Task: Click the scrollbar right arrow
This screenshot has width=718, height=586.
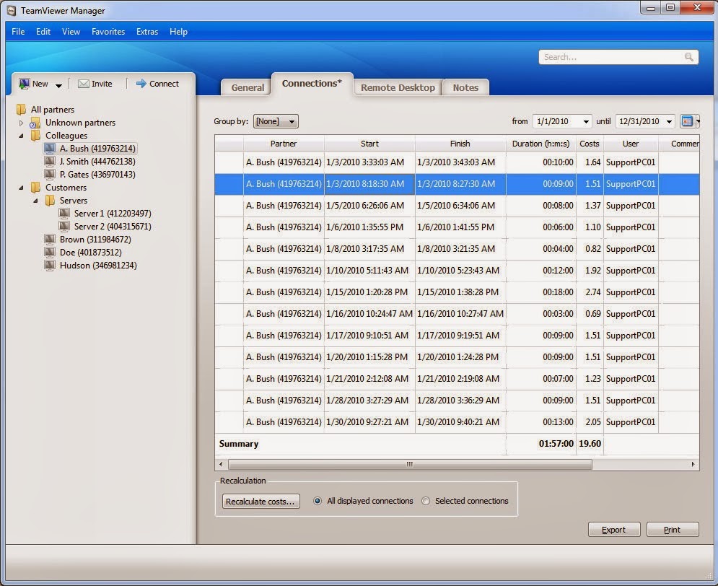Action: click(x=693, y=464)
